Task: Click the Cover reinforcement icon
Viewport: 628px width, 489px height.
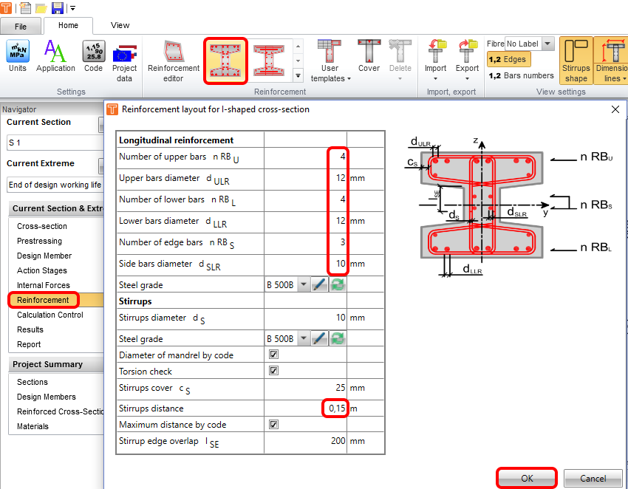Action: point(369,59)
